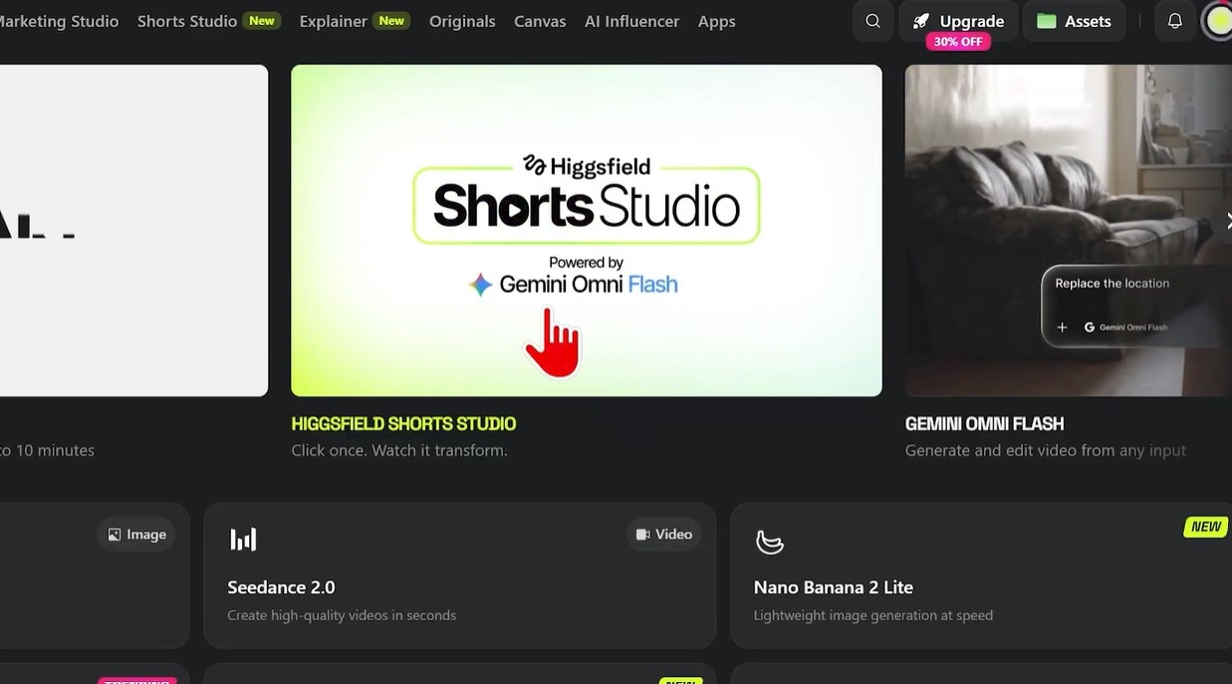Click the 'Replace the location' prompt text

pos(1112,284)
